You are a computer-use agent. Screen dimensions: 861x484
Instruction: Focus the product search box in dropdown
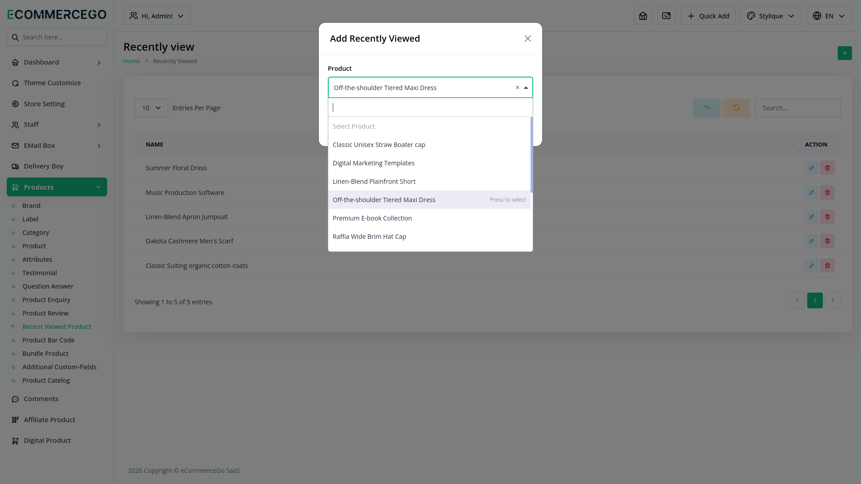[x=430, y=108]
